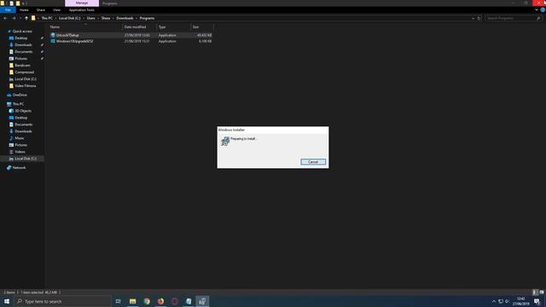Expand the ribbon with the chevron
The height and width of the screenshot is (307, 546).
537,10
